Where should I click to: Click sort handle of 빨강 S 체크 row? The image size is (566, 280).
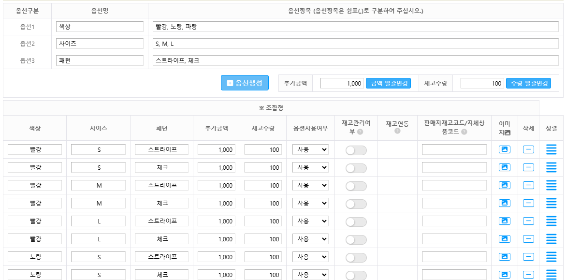tap(551, 168)
